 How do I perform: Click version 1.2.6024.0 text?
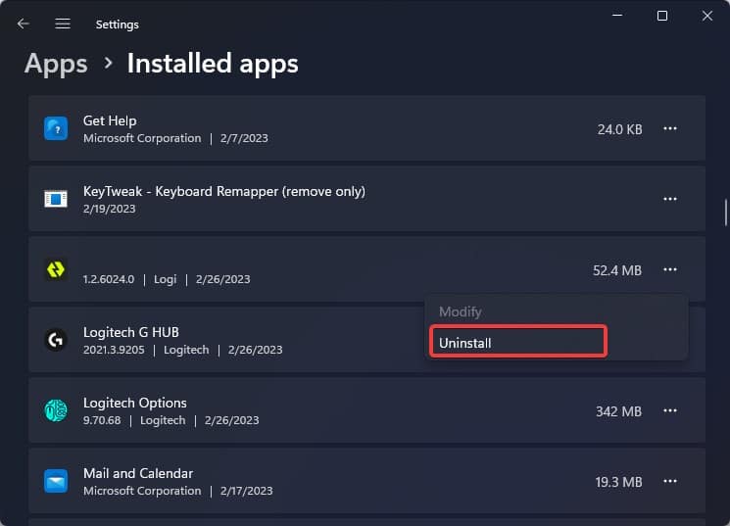point(109,279)
